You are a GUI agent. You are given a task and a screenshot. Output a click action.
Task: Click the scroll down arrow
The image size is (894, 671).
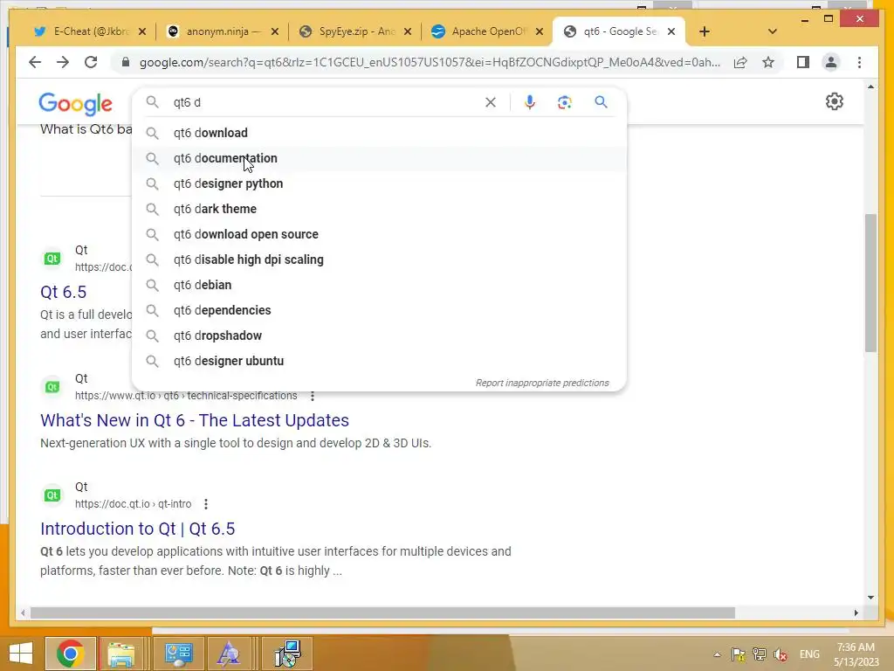pyautogui.click(x=870, y=598)
